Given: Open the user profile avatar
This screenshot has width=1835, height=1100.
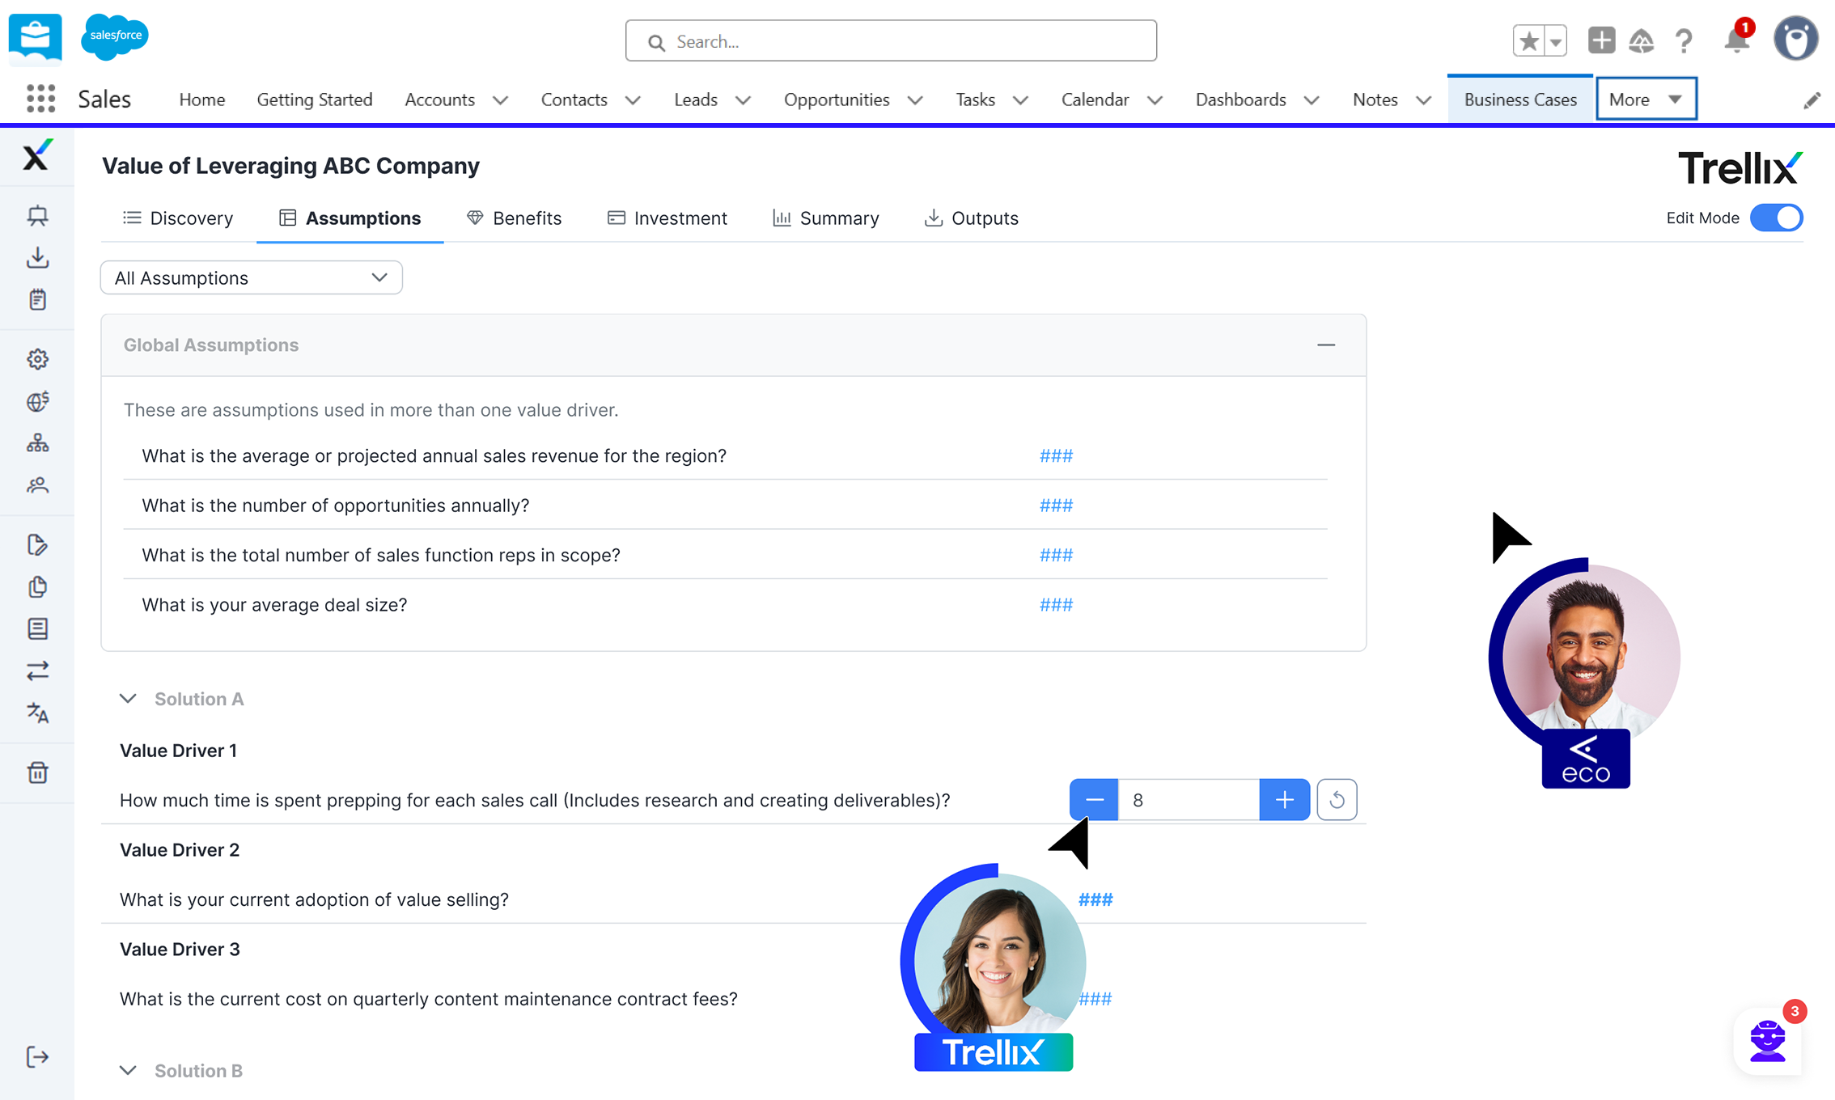Looking at the screenshot, I should click(1796, 38).
